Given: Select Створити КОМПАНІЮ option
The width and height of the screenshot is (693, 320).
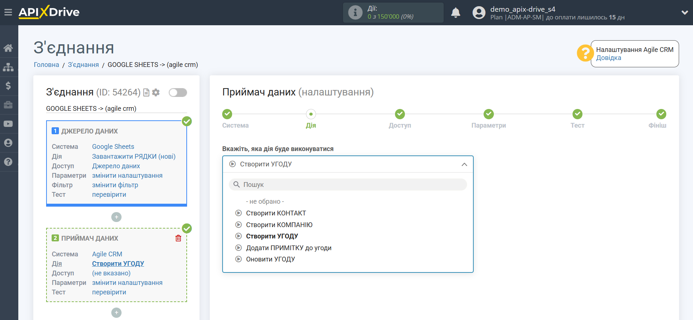Looking at the screenshot, I should coord(279,225).
